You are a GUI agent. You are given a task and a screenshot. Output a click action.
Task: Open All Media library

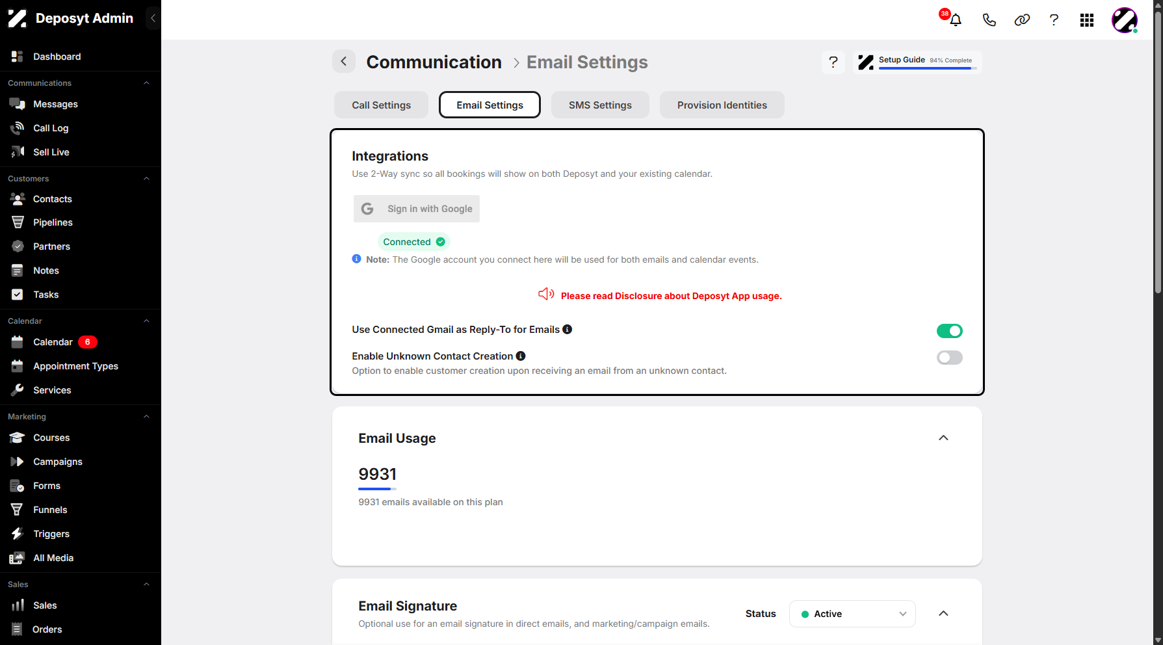click(x=53, y=558)
